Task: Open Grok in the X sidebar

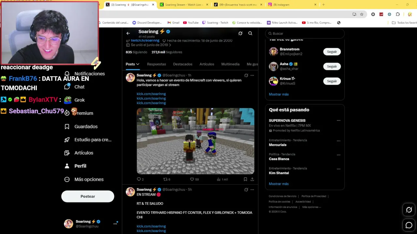Action: [x=75, y=100]
